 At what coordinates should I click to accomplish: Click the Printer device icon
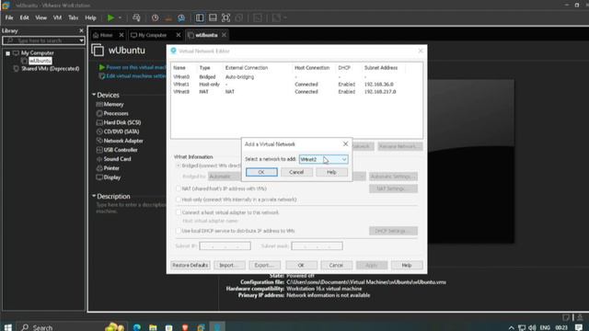coord(99,168)
